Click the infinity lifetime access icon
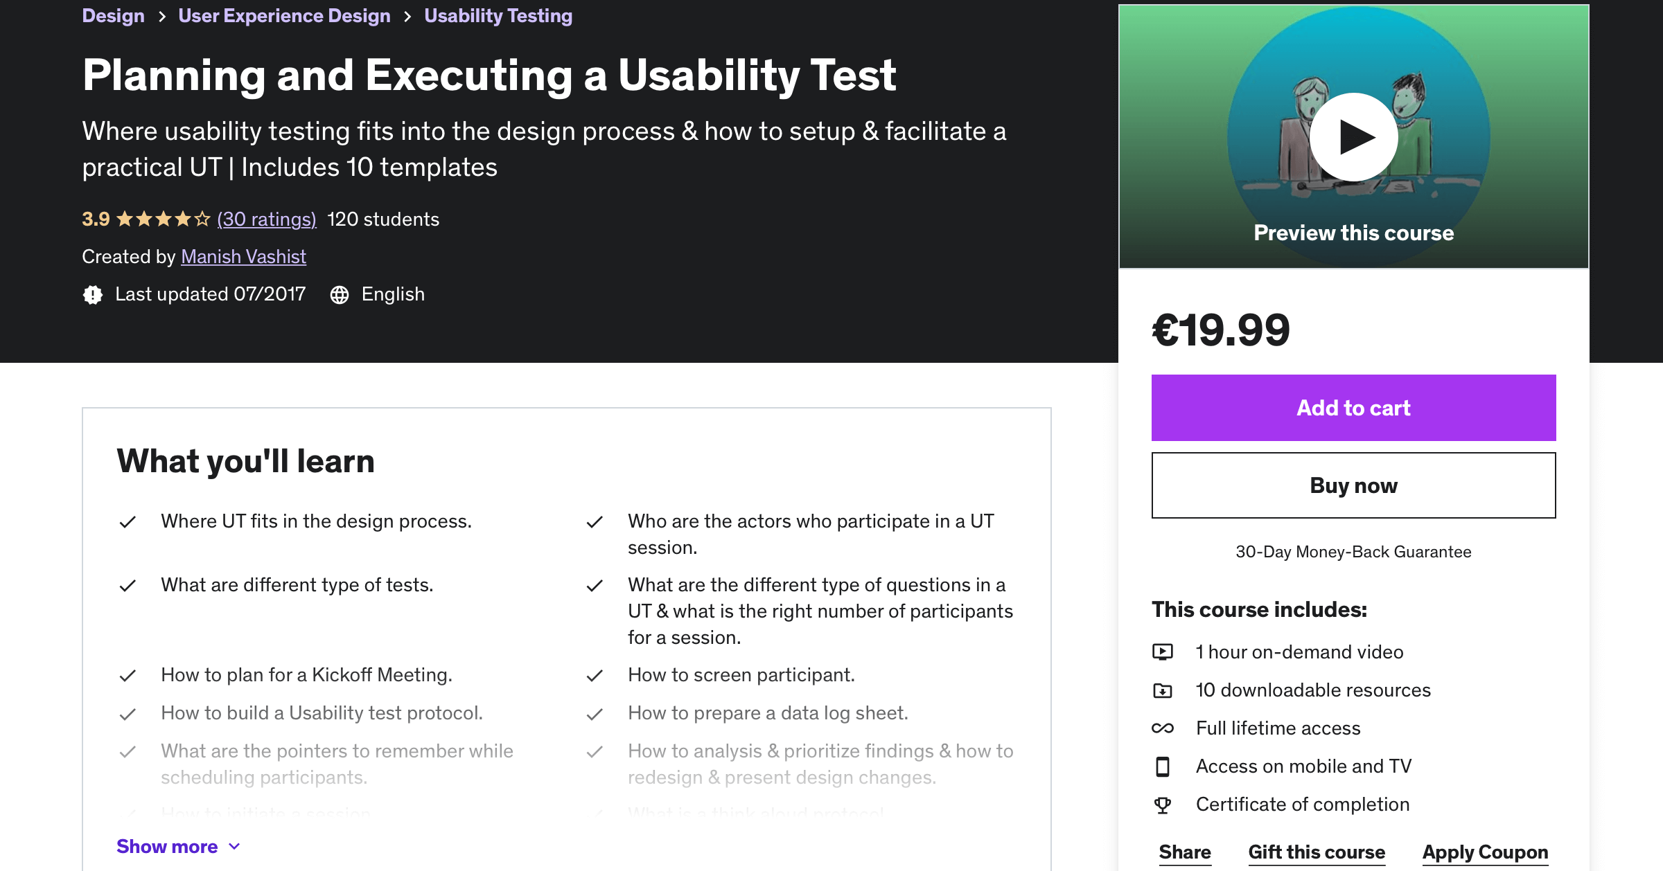This screenshot has height=871, width=1663. (x=1163, y=728)
